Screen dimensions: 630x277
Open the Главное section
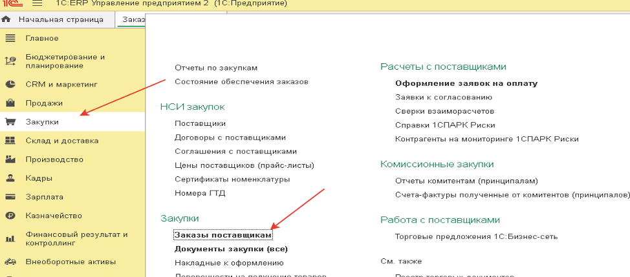tap(42, 39)
